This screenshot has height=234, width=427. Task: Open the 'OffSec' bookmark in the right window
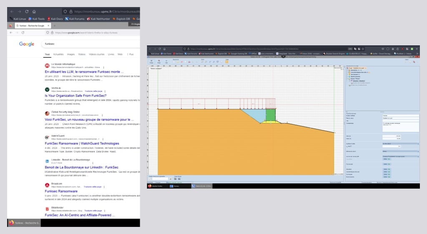tap(252, 54)
